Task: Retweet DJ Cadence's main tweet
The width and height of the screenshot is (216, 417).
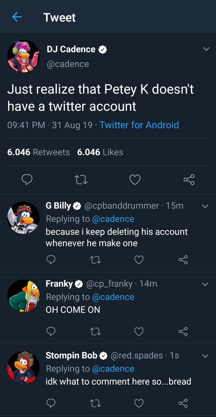Action: click(x=81, y=180)
